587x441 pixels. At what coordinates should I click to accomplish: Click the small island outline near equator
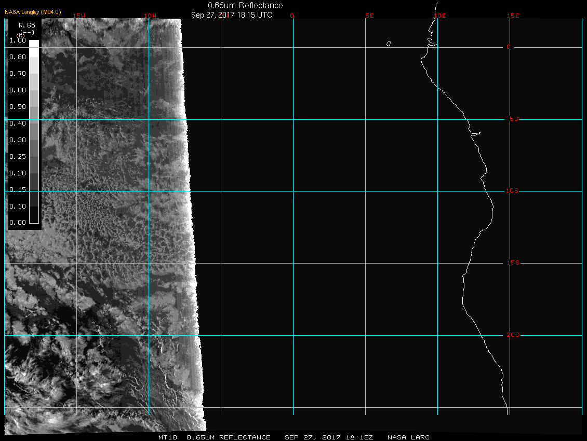389,44
